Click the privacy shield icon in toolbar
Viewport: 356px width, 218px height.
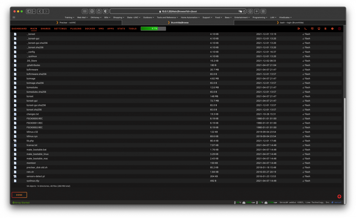[x=106, y=11]
